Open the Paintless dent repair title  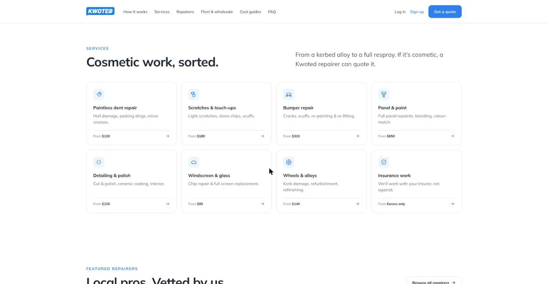pyautogui.click(x=115, y=108)
